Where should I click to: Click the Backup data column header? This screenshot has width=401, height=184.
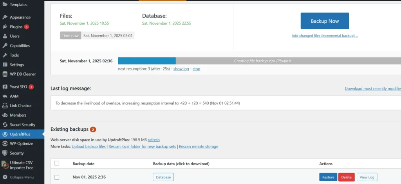coord(181,164)
